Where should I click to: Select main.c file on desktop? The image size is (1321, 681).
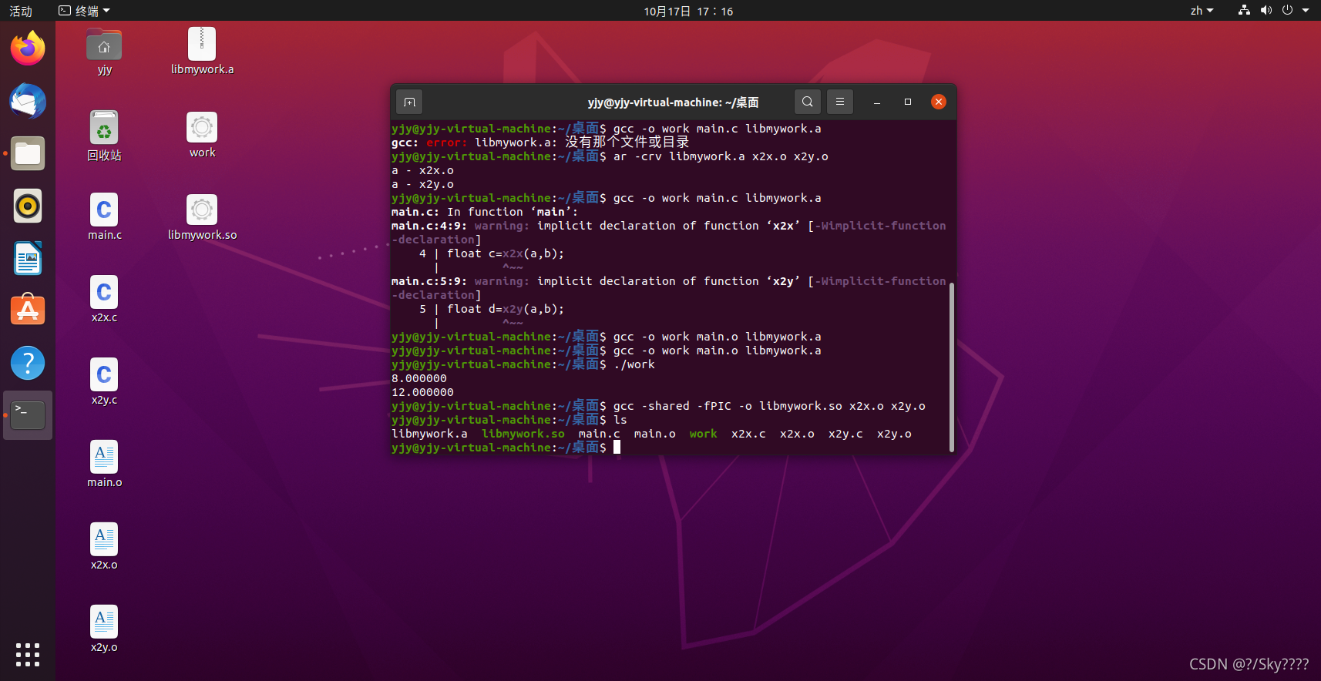(x=104, y=216)
